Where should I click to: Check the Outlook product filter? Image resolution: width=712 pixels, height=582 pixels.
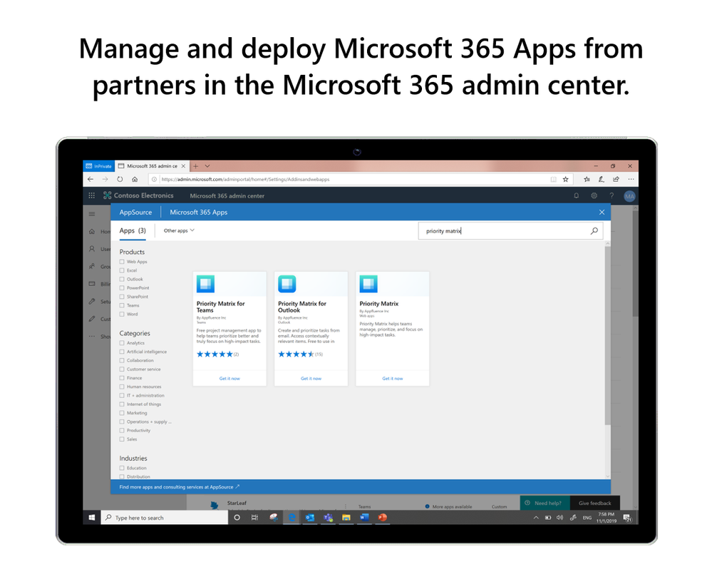point(122,279)
